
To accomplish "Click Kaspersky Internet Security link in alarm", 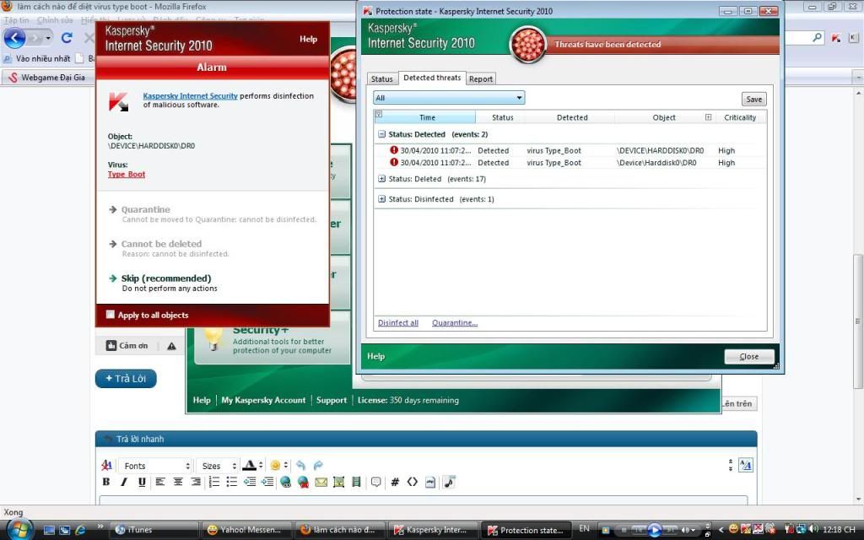I will coord(190,96).
